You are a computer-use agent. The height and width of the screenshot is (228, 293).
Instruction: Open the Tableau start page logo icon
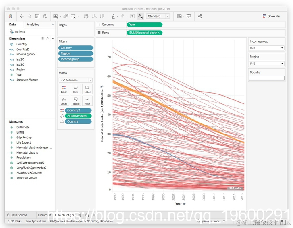pos(10,16)
